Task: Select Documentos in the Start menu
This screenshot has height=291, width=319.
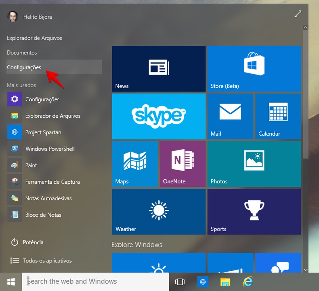Action: [22, 52]
